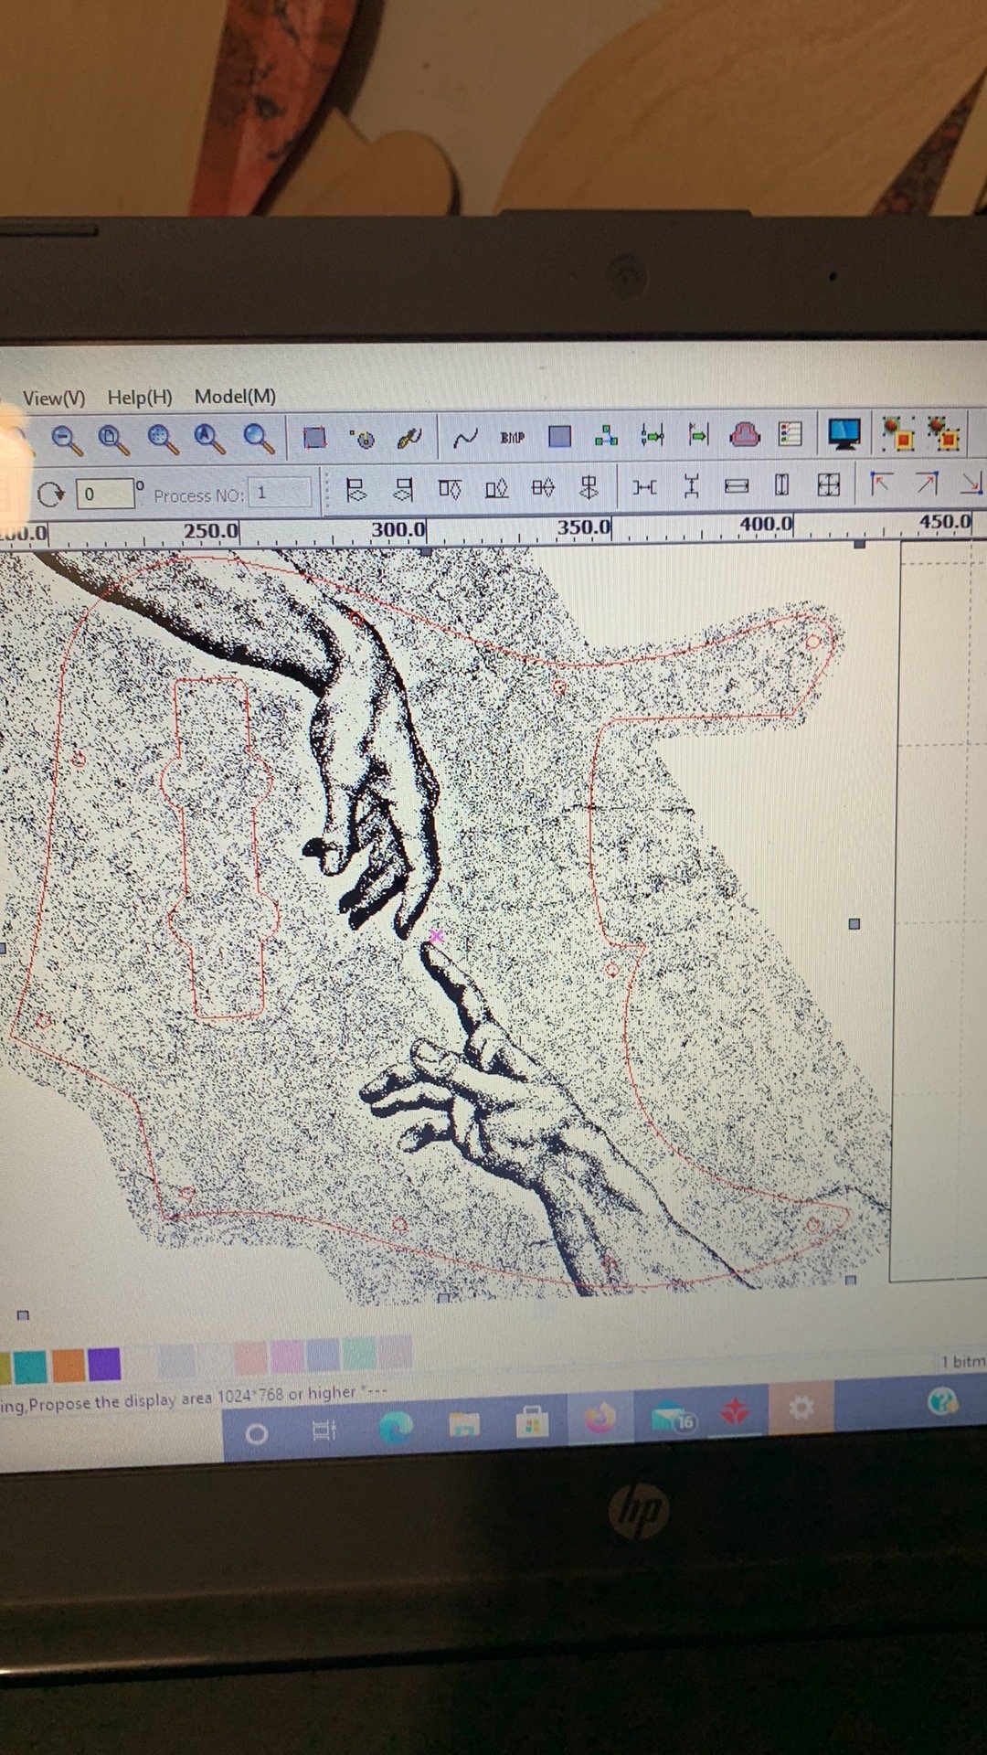The width and height of the screenshot is (987, 1755).
Task: Click the horizontal center align icon
Action: point(543,488)
